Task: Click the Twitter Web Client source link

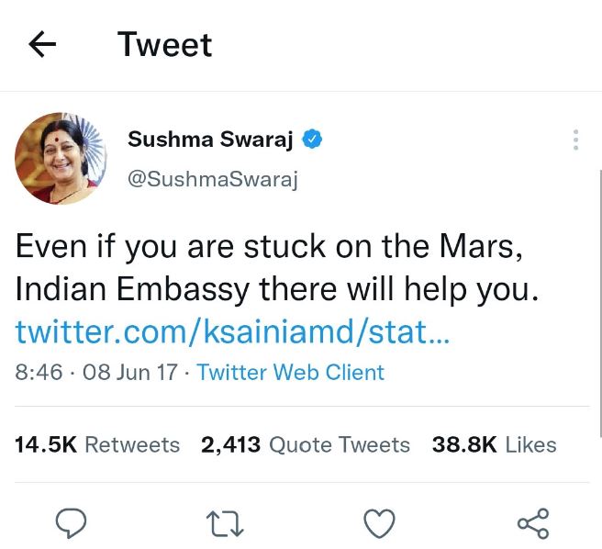Action: 291,372
